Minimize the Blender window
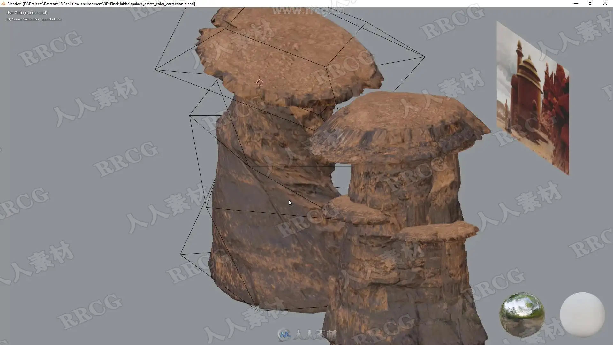The height and width of the screenshot is (345, 613). (576, 4)
